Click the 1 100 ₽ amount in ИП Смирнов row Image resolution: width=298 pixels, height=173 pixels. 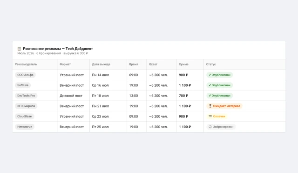click(185, 106)
